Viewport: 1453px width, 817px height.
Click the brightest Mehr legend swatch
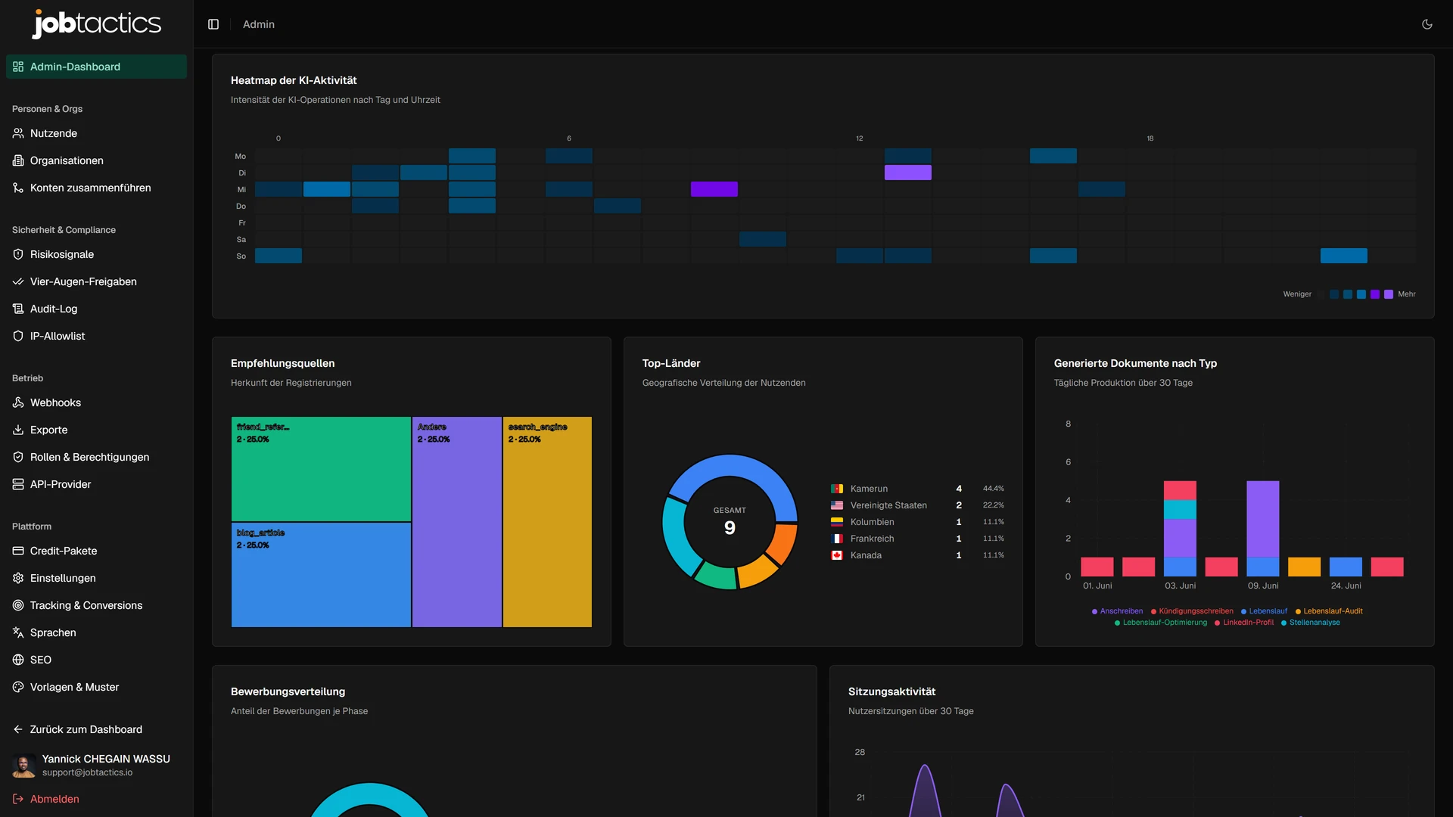point(1389,294)
